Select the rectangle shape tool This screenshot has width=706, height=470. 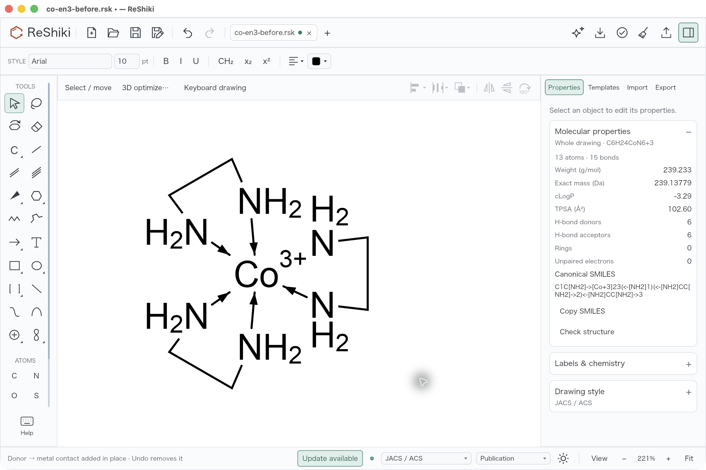coord(14,266)
